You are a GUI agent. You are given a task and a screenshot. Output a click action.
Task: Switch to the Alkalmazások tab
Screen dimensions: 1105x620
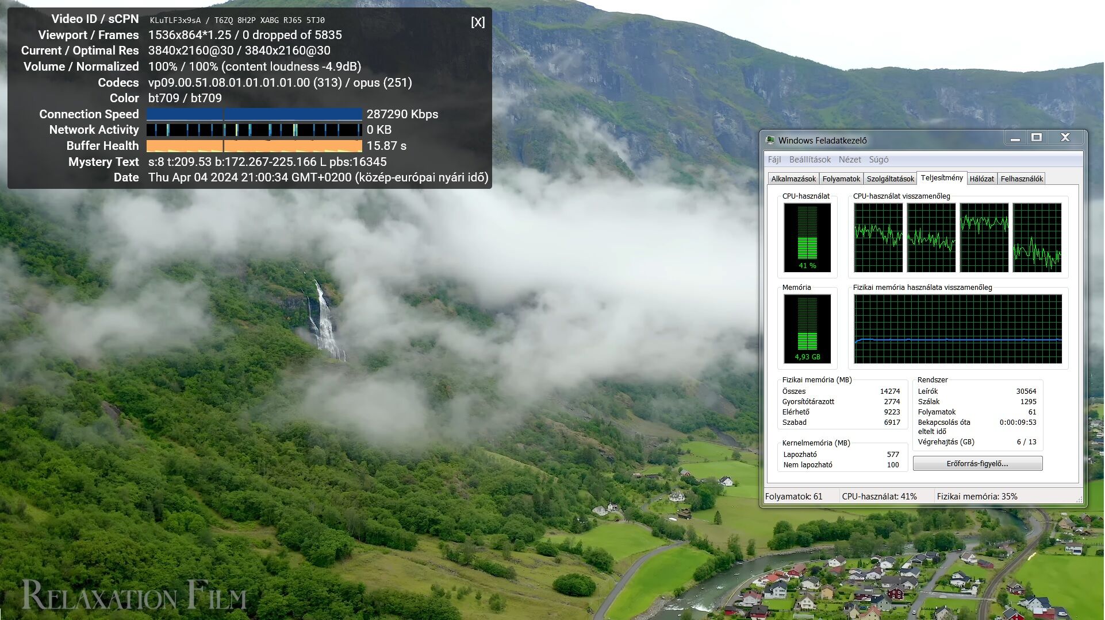(793, 179)
